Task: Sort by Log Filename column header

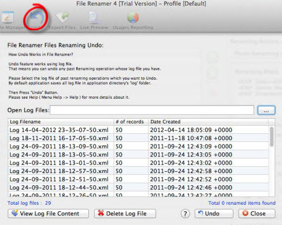Action: click(61, 122)
